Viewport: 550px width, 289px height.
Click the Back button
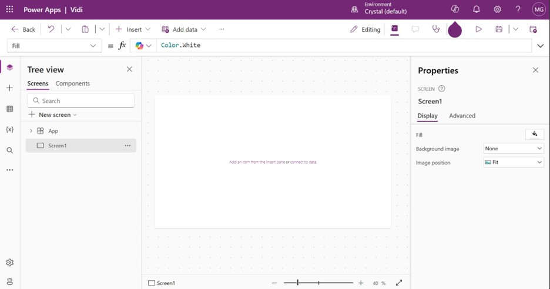point(24,29)
